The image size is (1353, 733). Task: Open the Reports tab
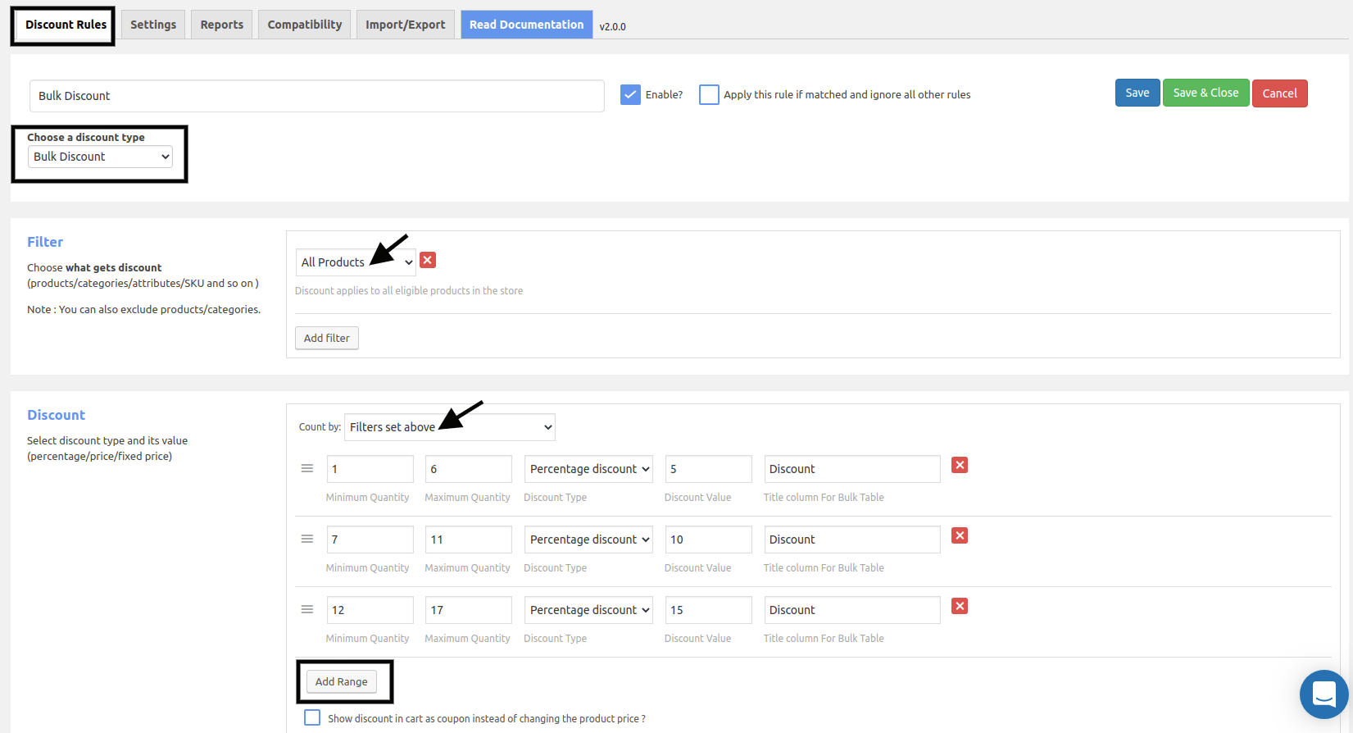[x=222, y=25]
